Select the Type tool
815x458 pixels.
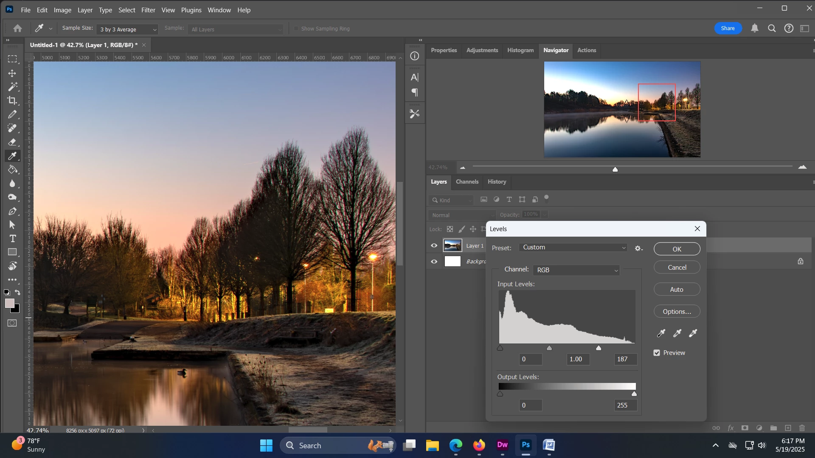click(x=12, y=239)
